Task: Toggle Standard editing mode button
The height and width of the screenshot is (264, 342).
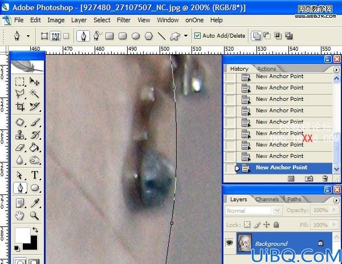Action: (x=20, y=261)
